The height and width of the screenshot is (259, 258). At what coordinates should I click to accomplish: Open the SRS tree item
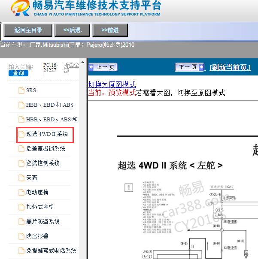31,90
